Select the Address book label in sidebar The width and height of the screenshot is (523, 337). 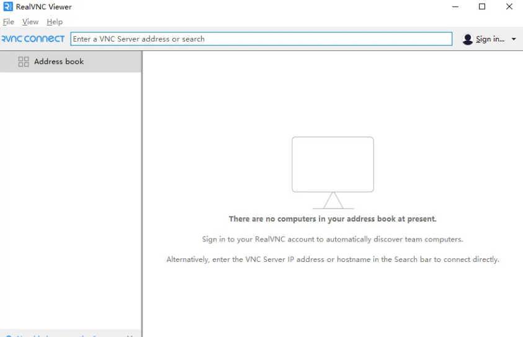point(58,61)
